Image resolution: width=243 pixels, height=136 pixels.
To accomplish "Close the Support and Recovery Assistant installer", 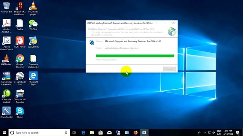I will click(174, 23).
